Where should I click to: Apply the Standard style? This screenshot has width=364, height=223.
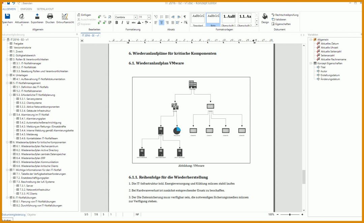198,20
